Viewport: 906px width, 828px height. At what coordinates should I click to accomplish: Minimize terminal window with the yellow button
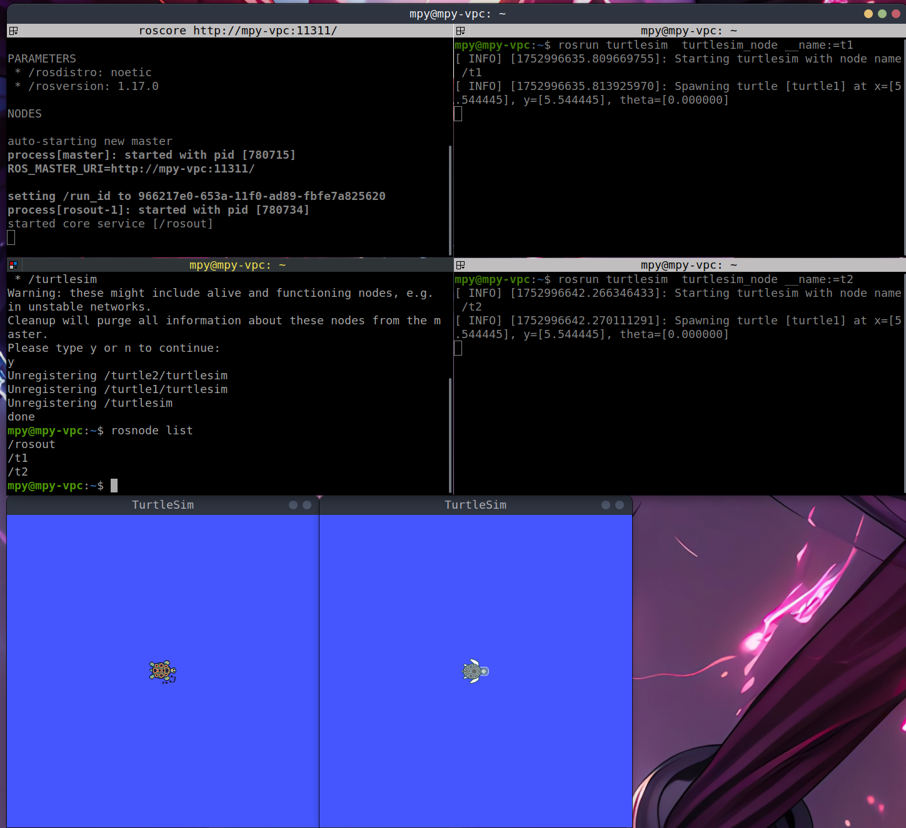pos(868,14)
